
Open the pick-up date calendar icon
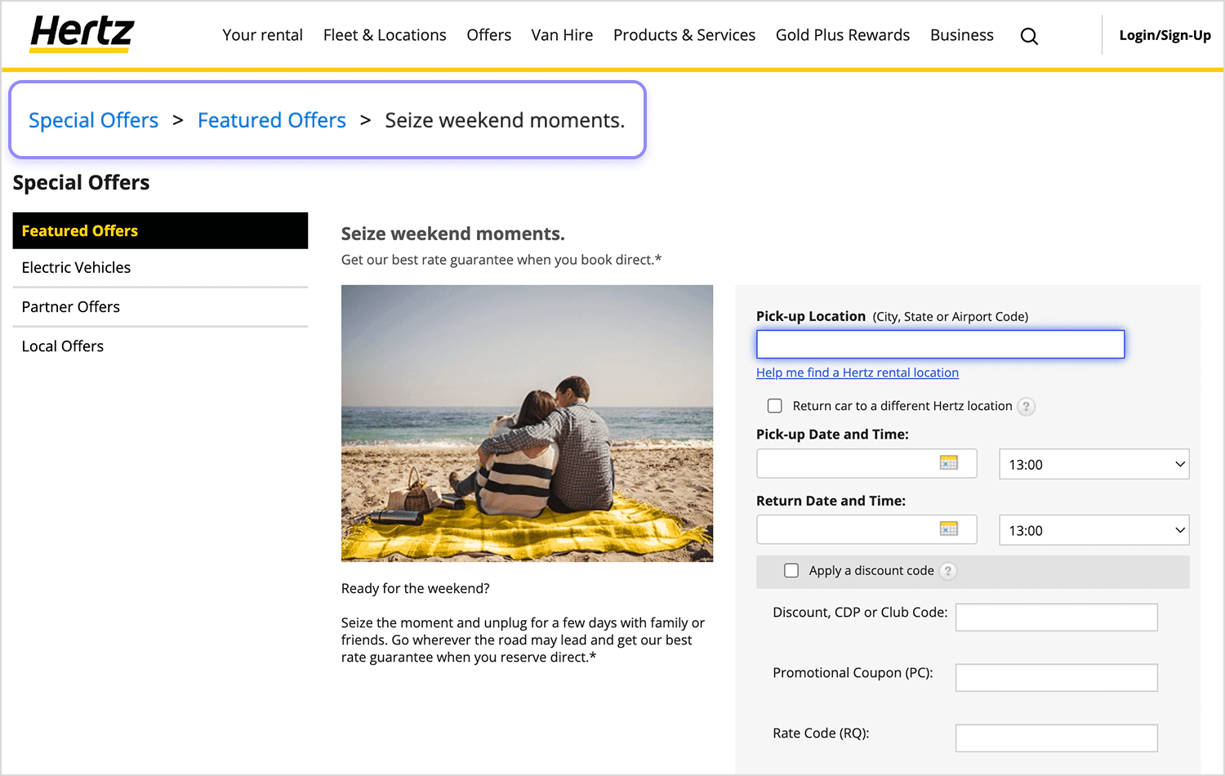tap(950, 463)
